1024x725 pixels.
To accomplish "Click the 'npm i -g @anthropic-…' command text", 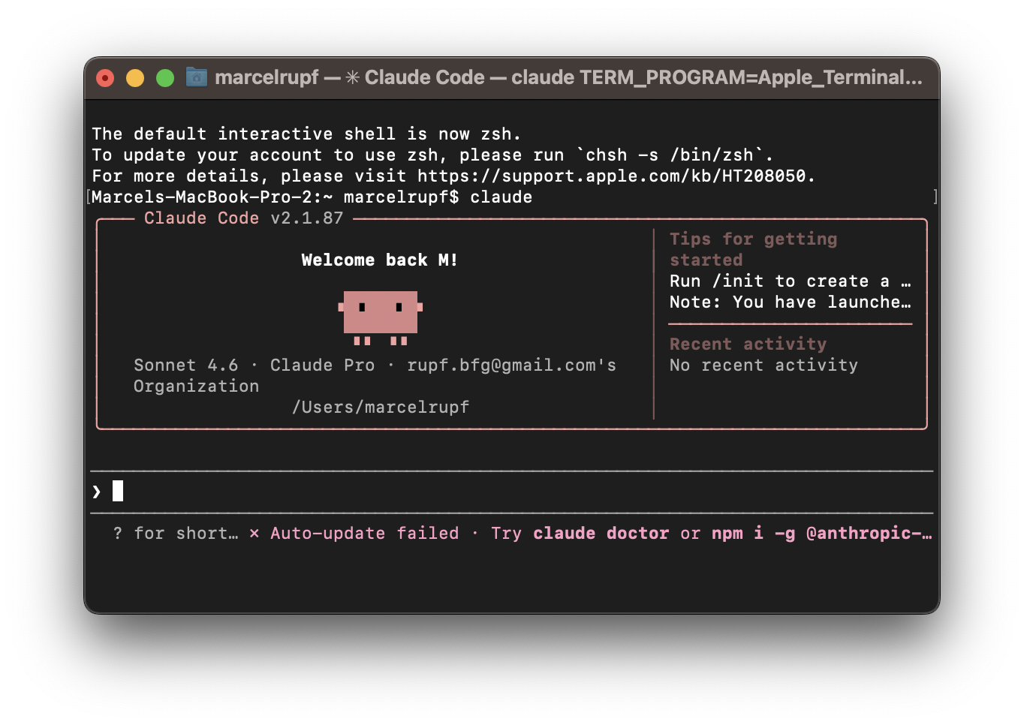I will pos(821,534).
